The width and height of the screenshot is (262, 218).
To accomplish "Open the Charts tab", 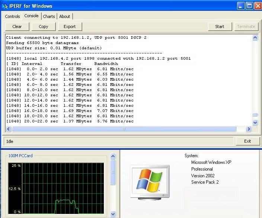I will (x=49, y=16).
